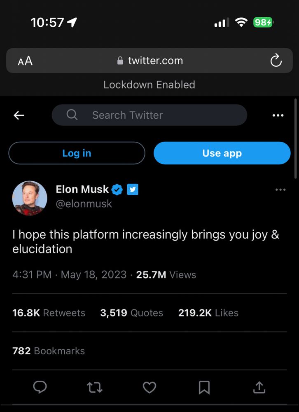
Task: Tap the Twitter bird affiliation badge
Action: coord(133,190)
